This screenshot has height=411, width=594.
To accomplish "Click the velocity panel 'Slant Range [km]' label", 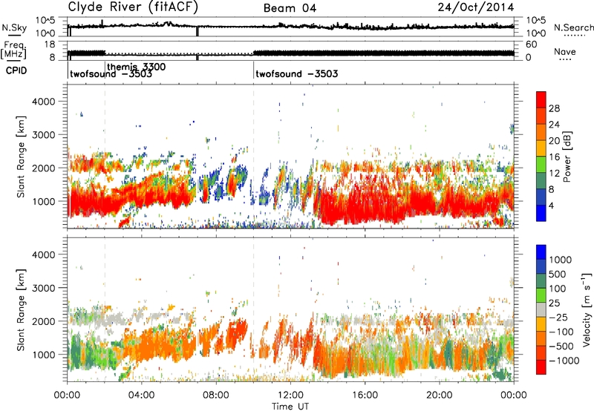I will (21, 309).
